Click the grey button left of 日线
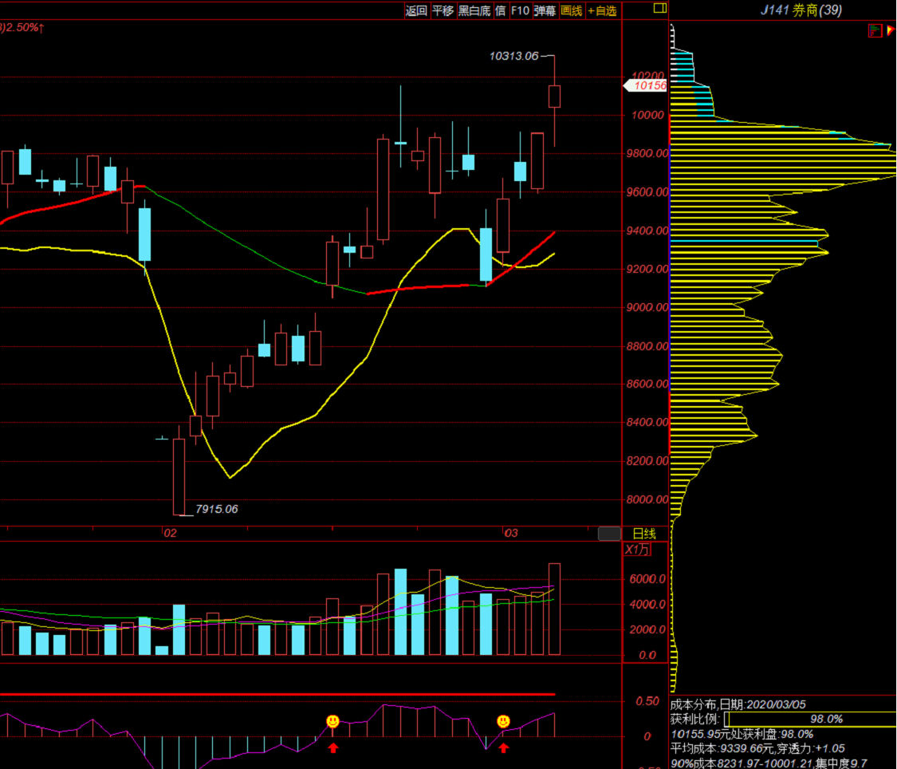Viewport: 897px width, 769px height. 609,534
